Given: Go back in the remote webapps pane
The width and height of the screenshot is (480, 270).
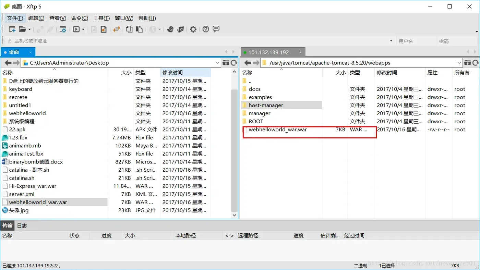Looking at the screenshot, I should (248, 63).
